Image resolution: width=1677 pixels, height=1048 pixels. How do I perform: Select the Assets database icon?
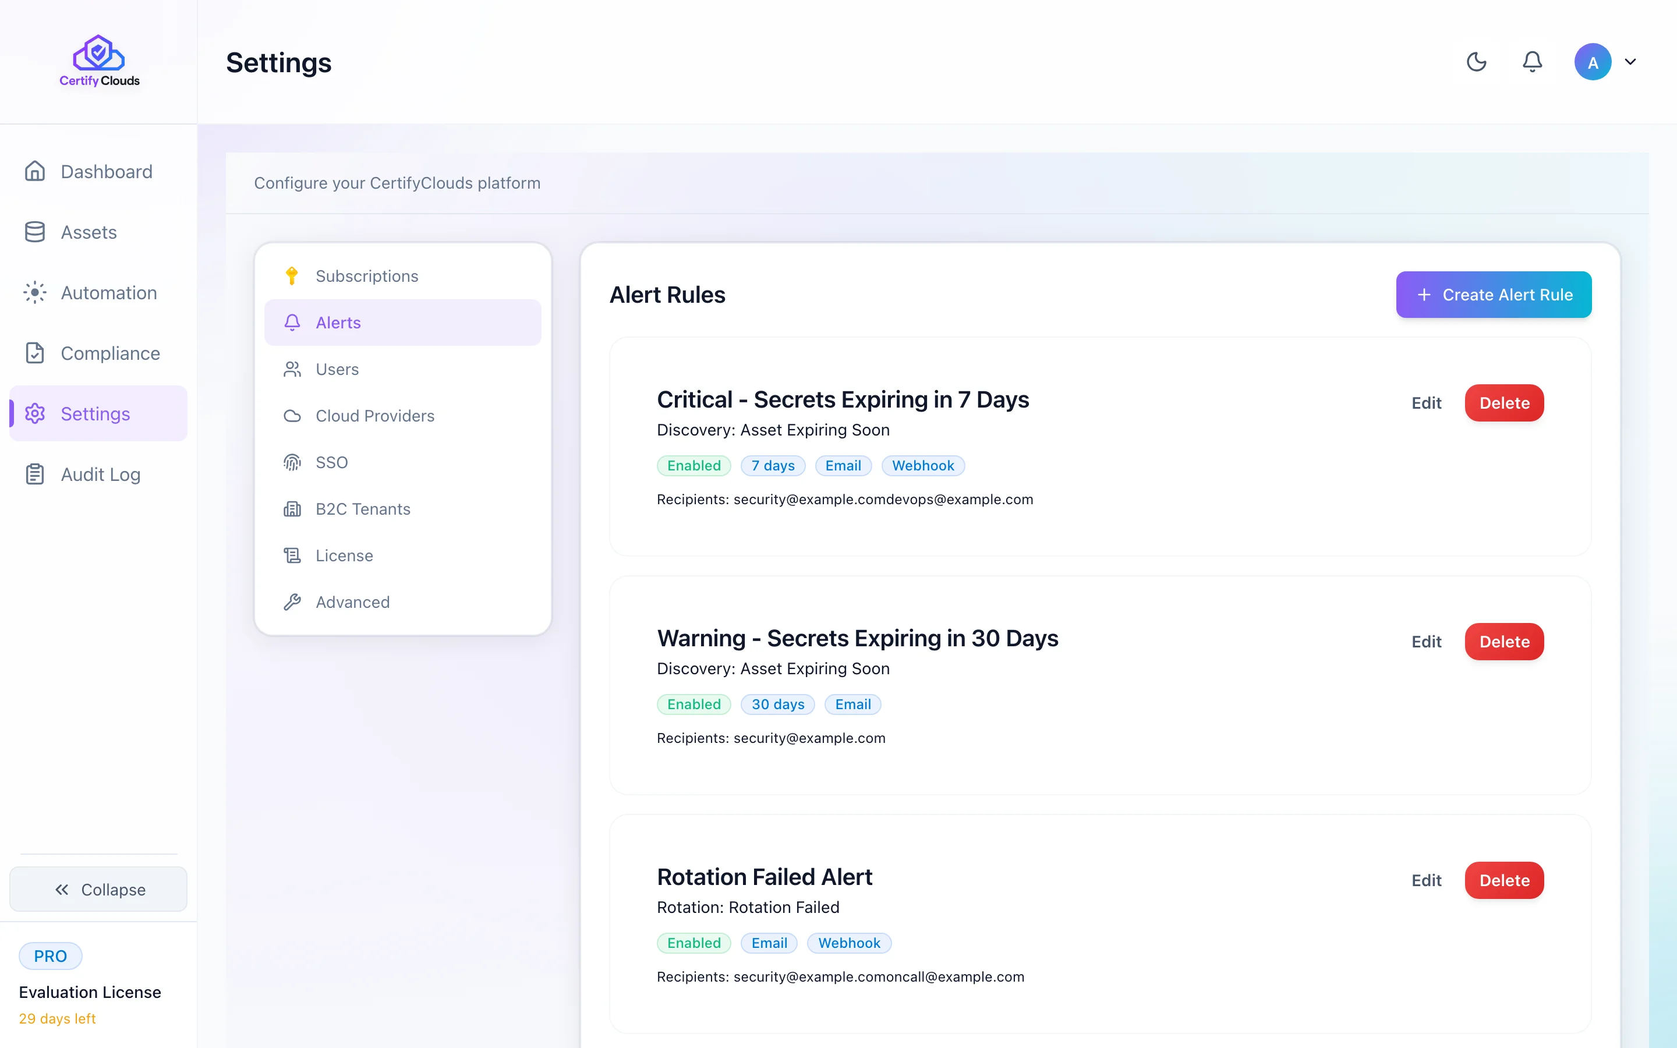36,232
